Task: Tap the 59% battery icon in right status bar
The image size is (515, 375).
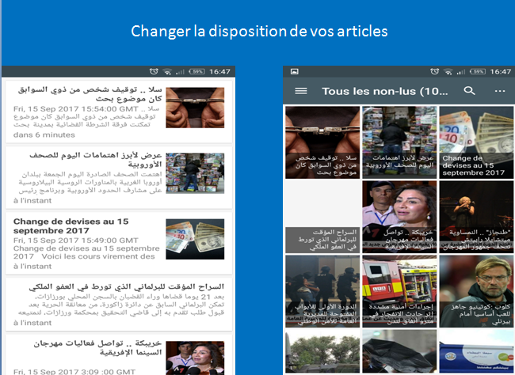Action: coord(478,71)
